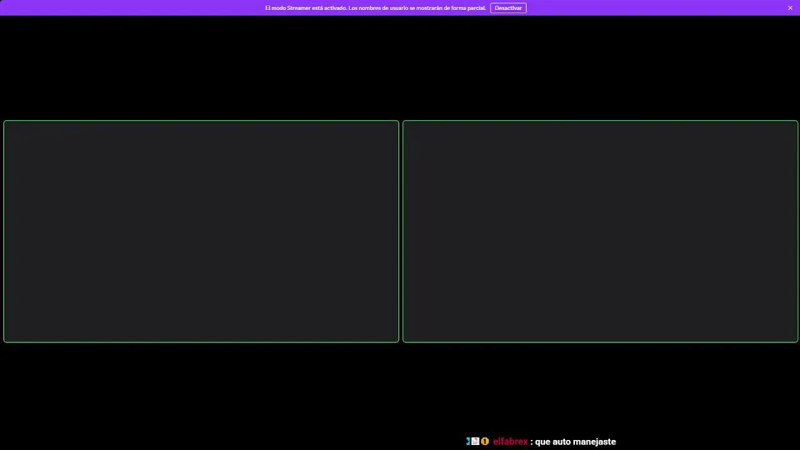Click the 'El modo Streamer está activado' notice text
800x450 pixels.
[375, 7]
